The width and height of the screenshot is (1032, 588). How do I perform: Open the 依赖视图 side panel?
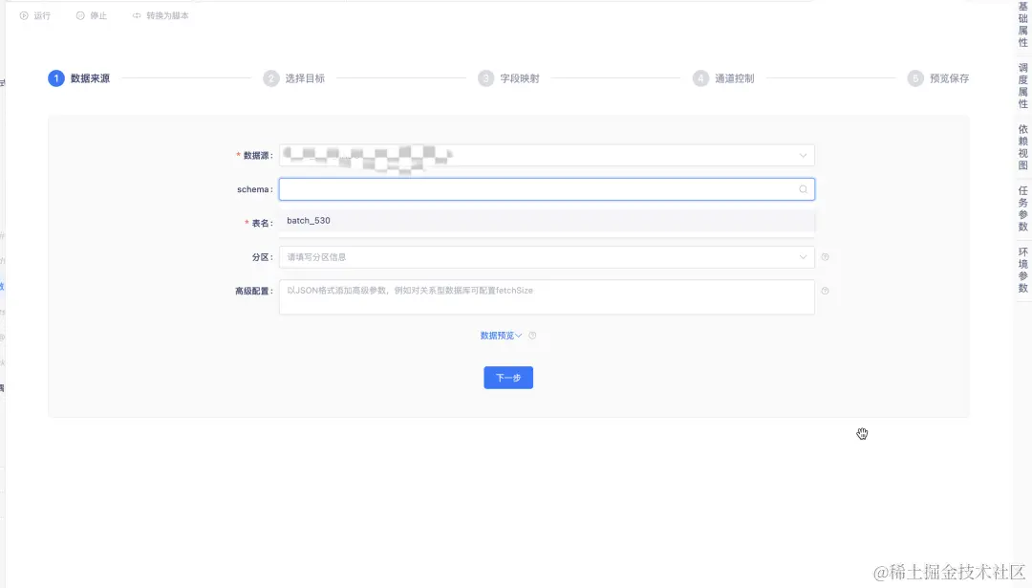tap(1022, 147)
